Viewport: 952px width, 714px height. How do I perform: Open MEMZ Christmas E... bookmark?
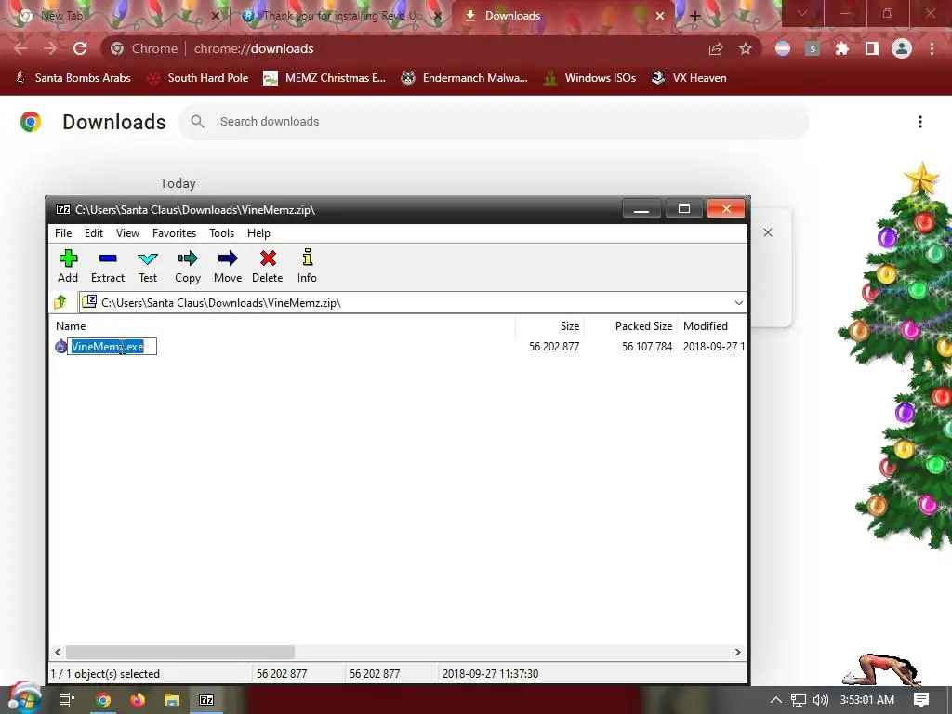pos(324,78)
